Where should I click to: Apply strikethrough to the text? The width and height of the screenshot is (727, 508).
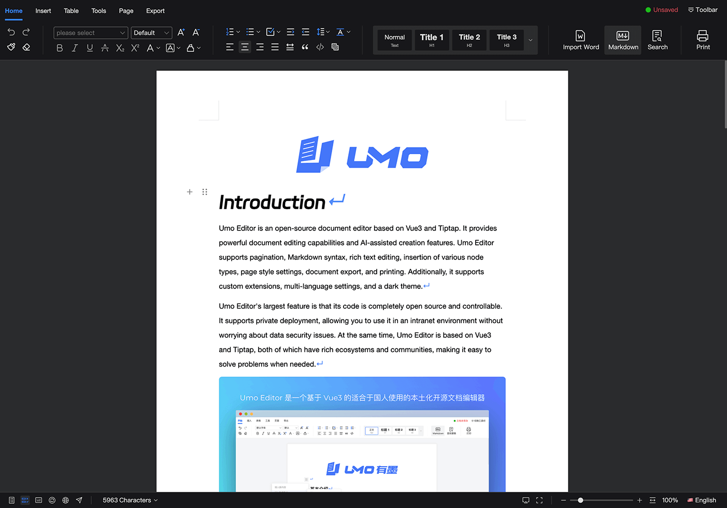(x=105, y=48)
